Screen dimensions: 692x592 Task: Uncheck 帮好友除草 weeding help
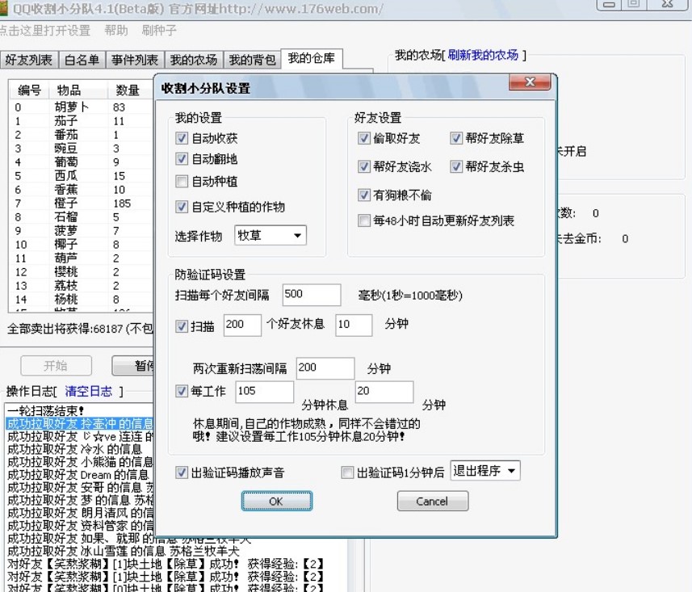(x=459, y=138)
